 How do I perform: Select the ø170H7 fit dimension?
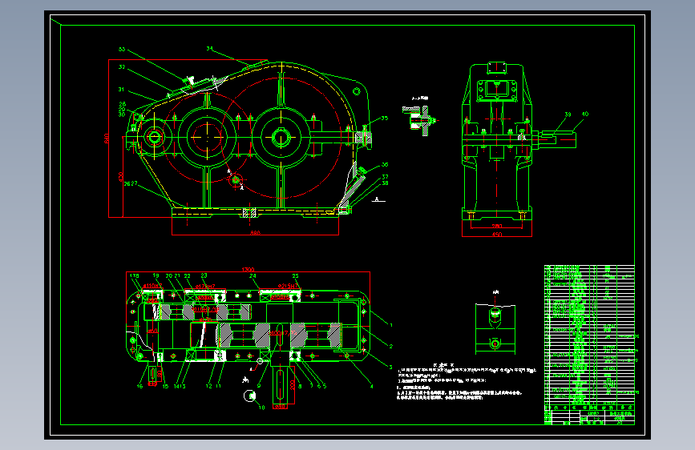point(204,287)
